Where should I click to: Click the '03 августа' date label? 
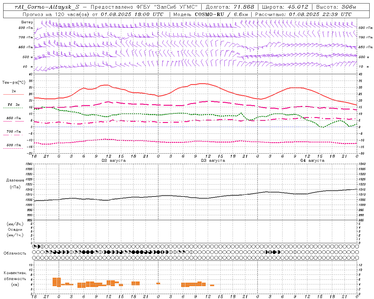[213, 161]
